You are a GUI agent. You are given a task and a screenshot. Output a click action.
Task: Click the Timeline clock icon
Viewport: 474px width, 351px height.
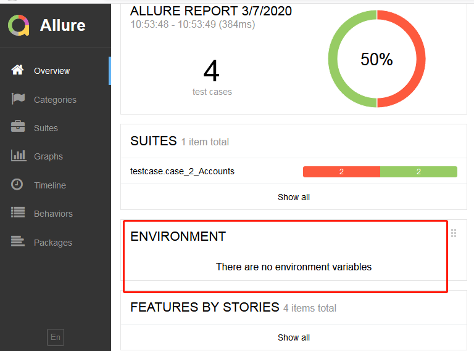[x=17, y=184]
